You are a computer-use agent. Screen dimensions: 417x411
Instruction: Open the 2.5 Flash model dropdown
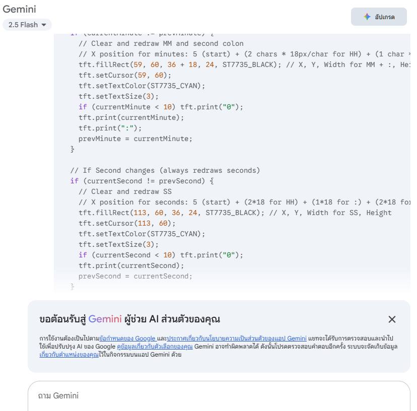(27, 25)
